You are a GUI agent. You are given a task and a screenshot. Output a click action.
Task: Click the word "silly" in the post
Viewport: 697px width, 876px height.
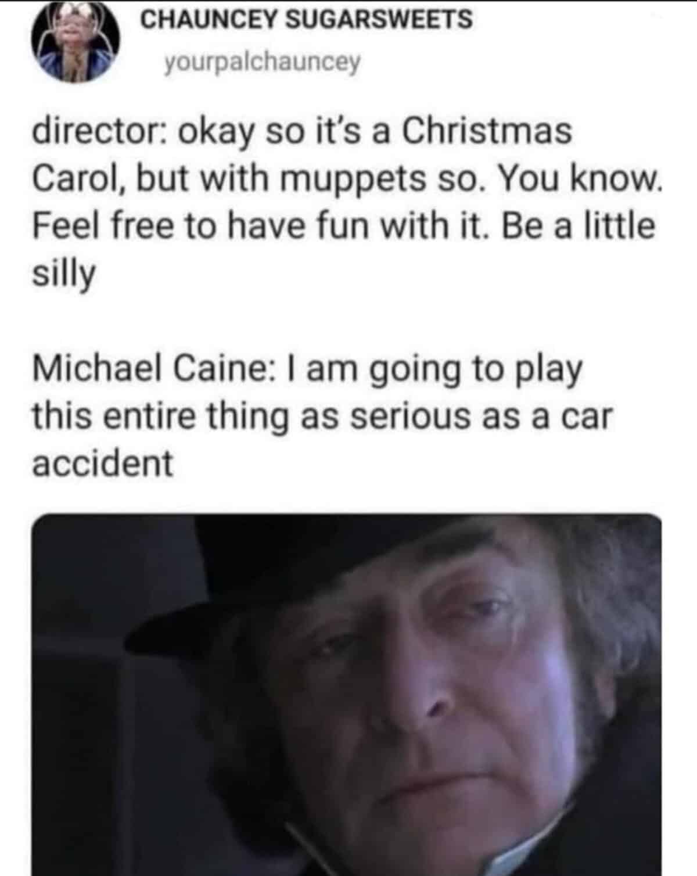[63, 275]
